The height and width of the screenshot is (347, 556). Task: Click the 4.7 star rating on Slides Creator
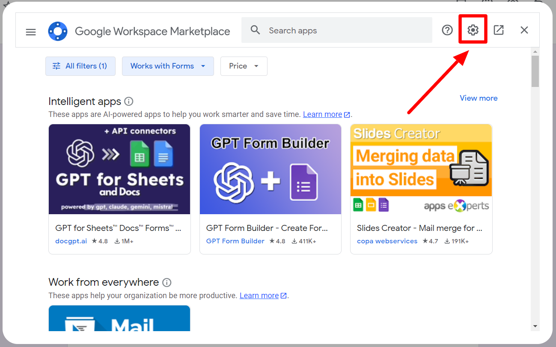(x=430, y=241)
